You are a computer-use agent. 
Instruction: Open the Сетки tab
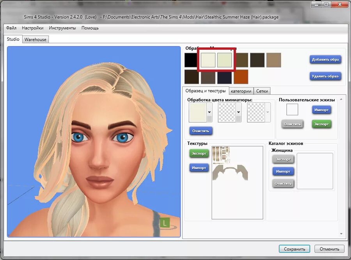(x=262, y=91)
